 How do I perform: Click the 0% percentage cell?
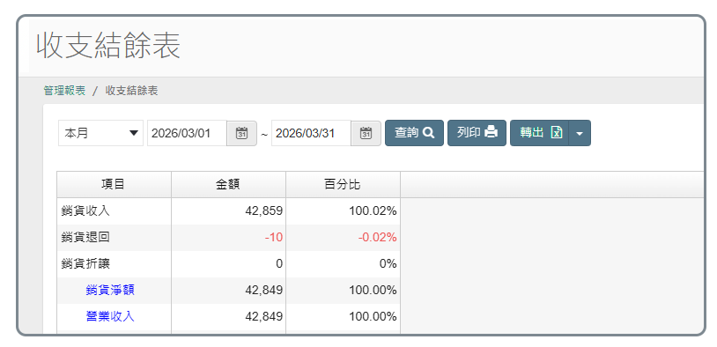[343, 264]
